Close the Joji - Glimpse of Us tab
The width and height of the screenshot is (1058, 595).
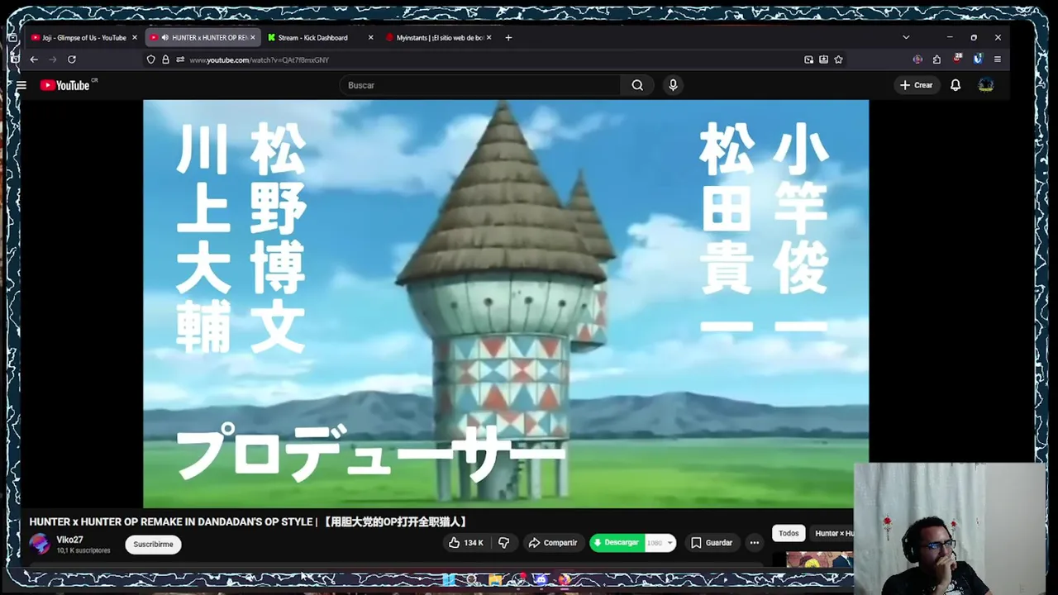(x=135, y=37)
